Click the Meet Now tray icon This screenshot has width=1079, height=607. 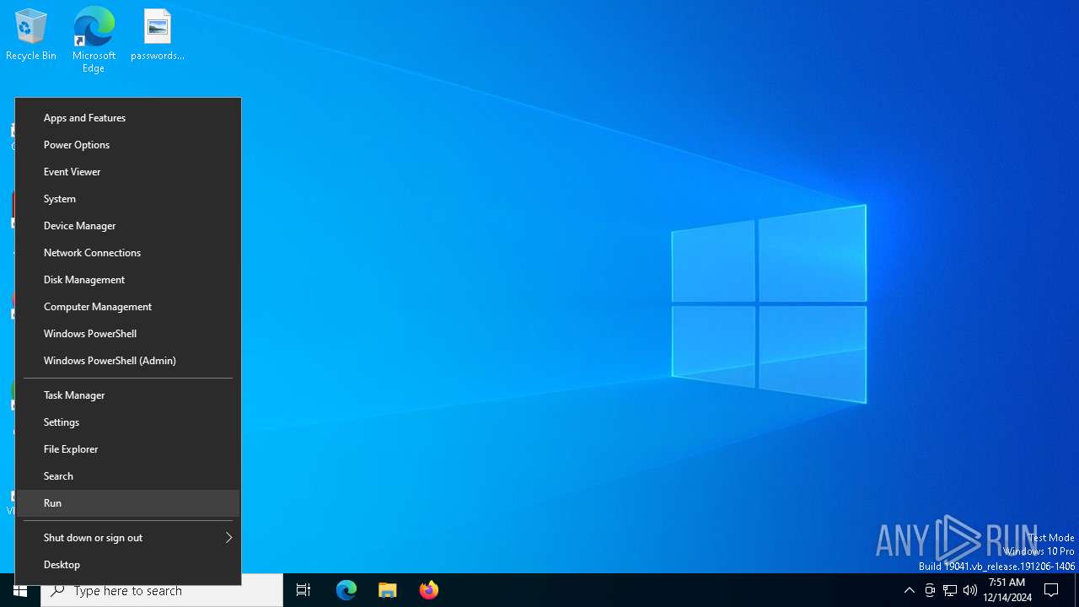tap(930, 590)
